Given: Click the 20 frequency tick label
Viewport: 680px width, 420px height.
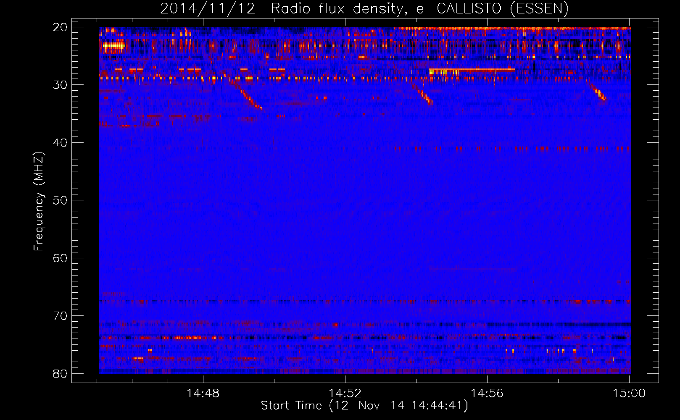Looking at the screenshot, I should click(61, 27).
